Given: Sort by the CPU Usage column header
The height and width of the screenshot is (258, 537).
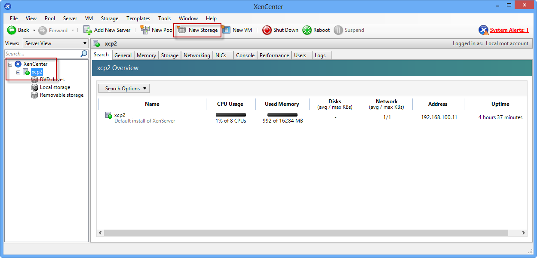Looking at the screenshot, I should pyautogui.click(x=230, y=104).
